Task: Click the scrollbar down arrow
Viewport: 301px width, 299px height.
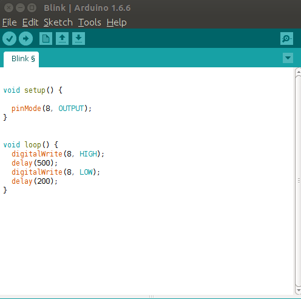Action: point(298,291)
